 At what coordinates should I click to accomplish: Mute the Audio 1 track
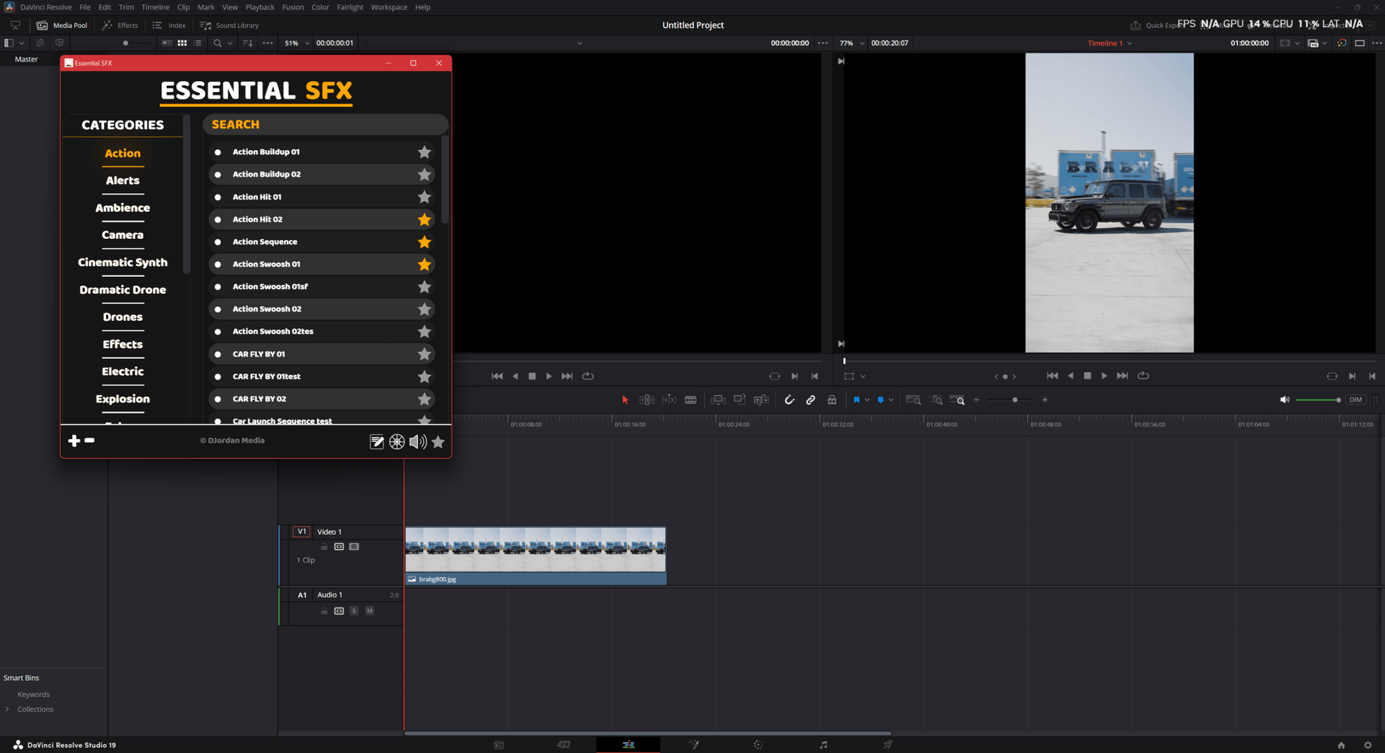coord(370,611)
